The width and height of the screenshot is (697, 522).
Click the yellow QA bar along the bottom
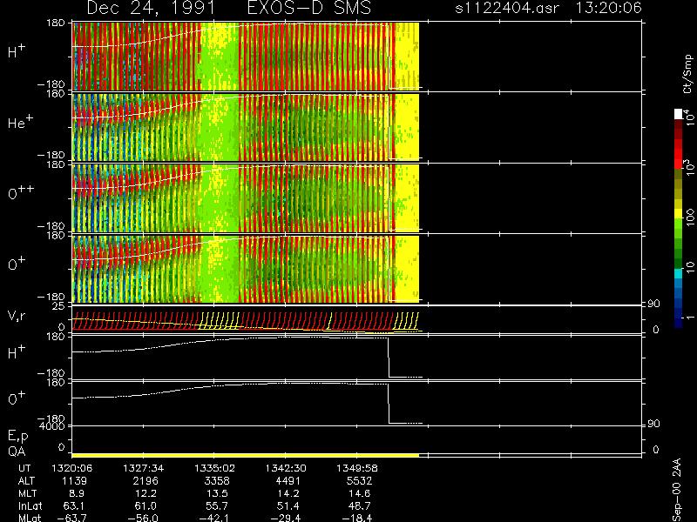pos(246,455)
